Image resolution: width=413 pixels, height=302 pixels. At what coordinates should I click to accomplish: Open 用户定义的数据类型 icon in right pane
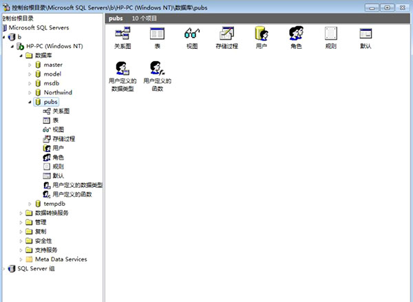click(x=123, y=68)
